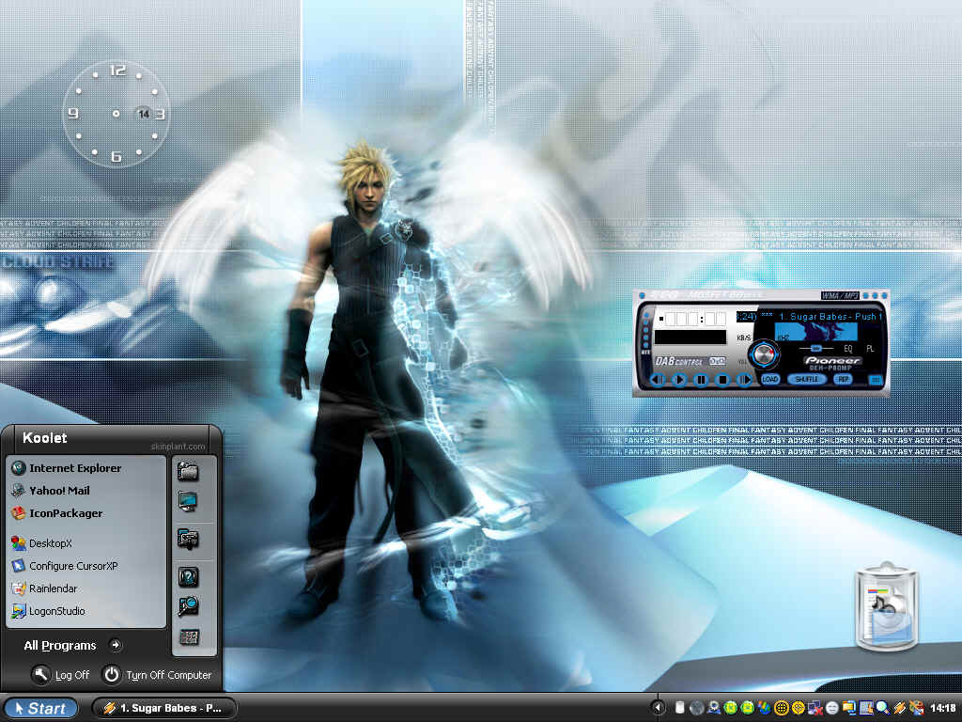Open the Recycle Bin desktop icon
The image size is (962, 722).
[887, 606]
